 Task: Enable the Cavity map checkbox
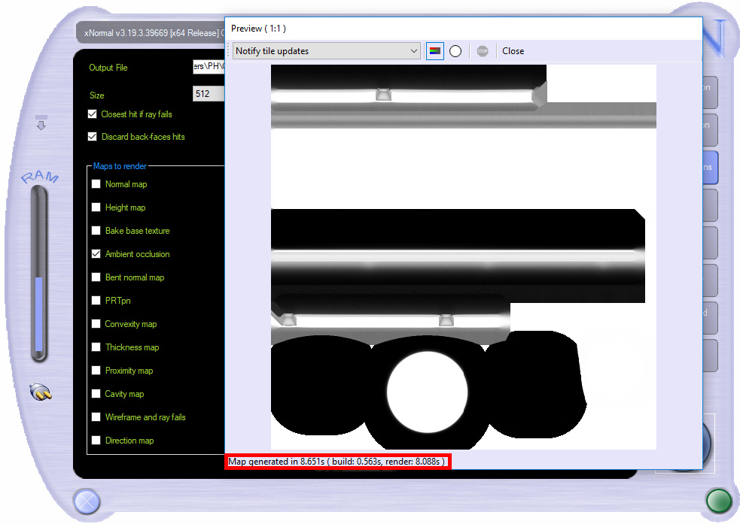coord(96,394)
